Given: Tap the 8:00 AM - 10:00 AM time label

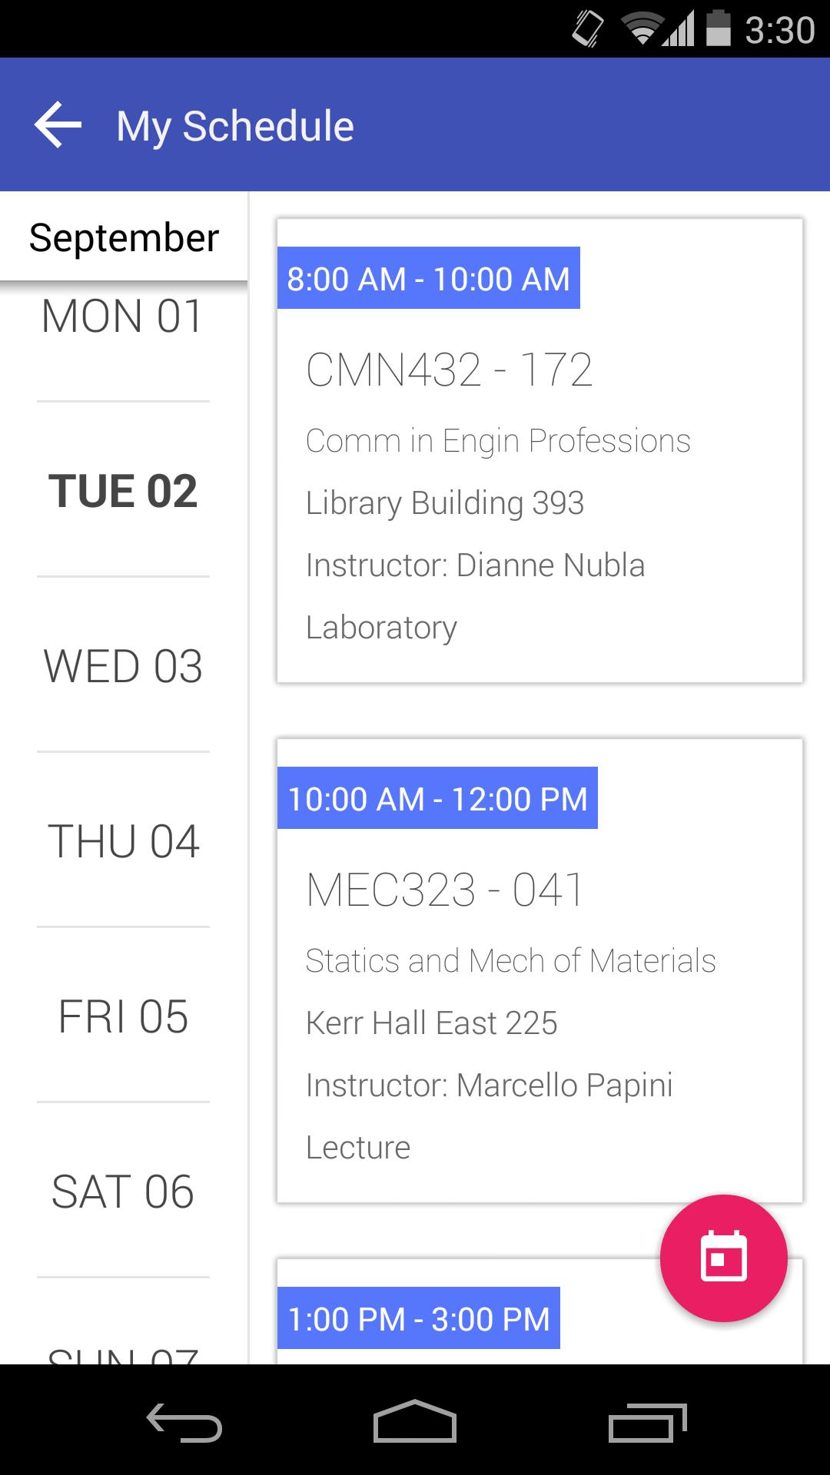Looking at the screenshot, I should [x=428, y=279].
